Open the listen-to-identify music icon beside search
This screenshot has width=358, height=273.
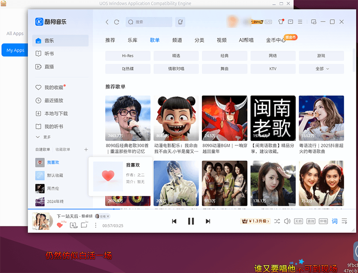coord(180,22)
